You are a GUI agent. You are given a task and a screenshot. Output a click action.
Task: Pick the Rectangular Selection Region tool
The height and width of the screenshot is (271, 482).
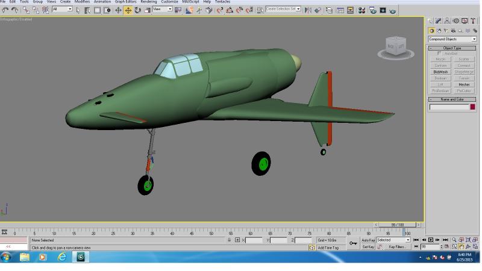[97, 10]
